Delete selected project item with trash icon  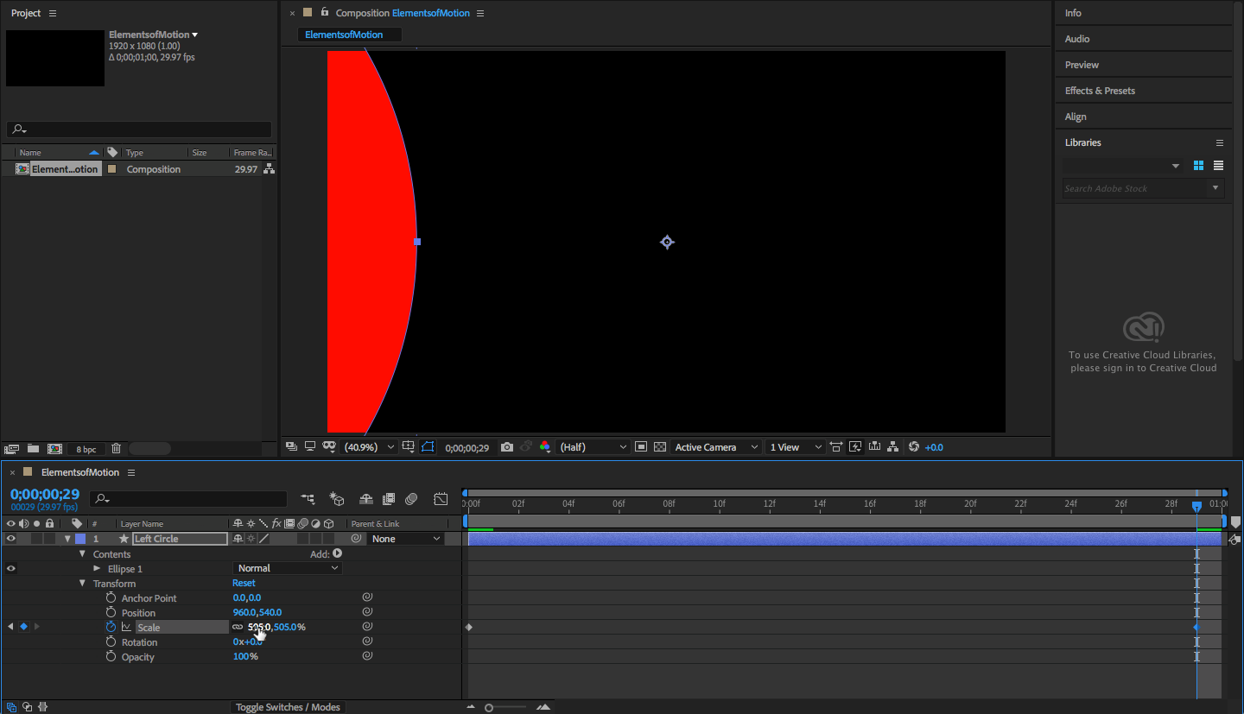pos(116,449)
